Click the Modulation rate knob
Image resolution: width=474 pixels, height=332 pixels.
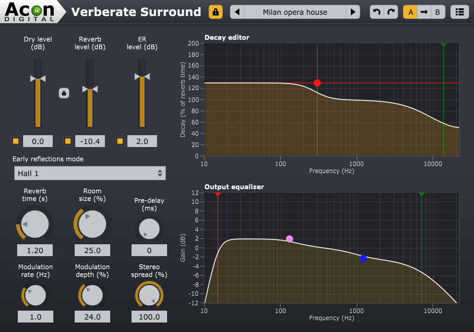[x=36, y=295]
